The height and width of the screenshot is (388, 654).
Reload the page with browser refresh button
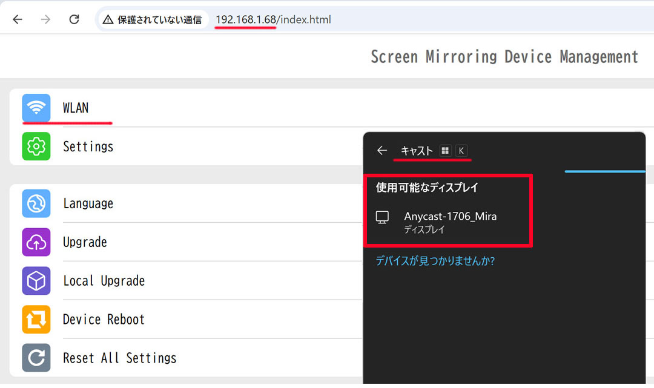[x=74, y=19]
